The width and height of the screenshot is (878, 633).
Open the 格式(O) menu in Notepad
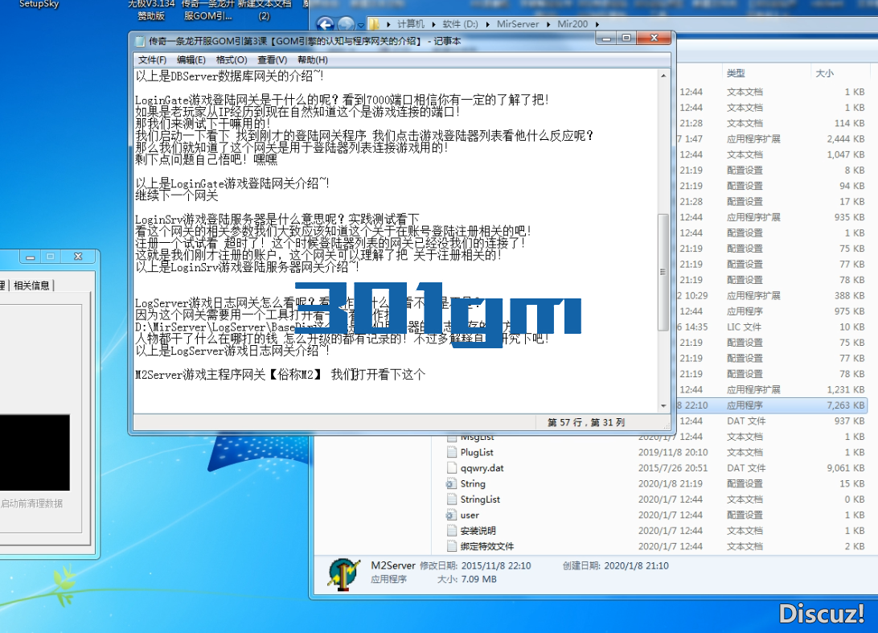pos(232,60)
